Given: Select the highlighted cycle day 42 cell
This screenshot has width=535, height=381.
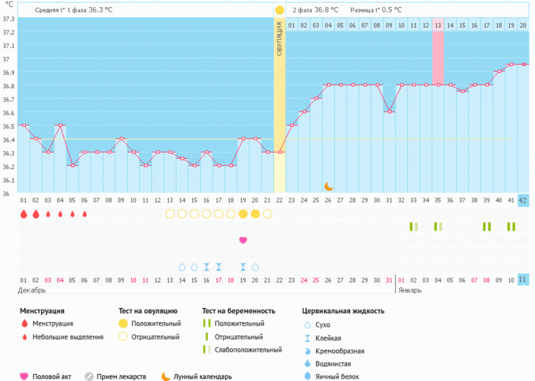Looking at the screenshot, I should 523,201.
